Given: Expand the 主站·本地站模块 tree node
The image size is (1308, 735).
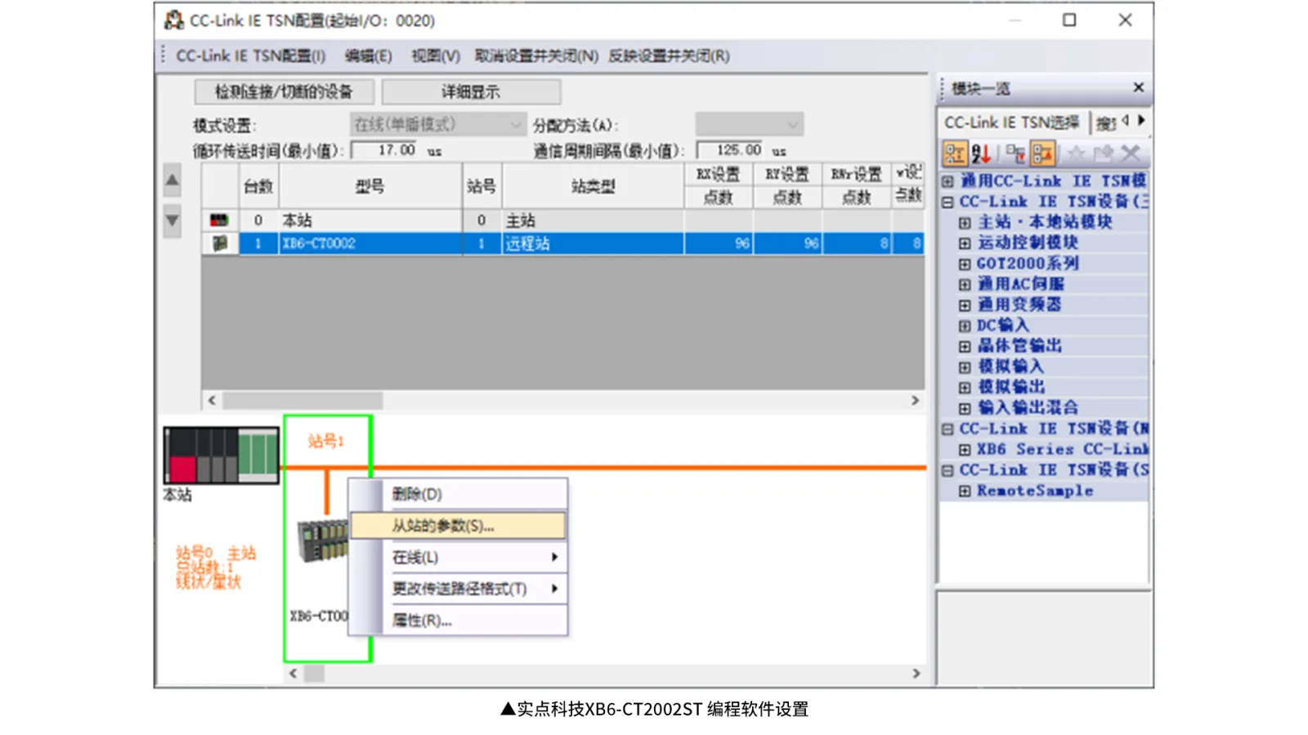Looking at the screenshot, I should click(965, 222).
